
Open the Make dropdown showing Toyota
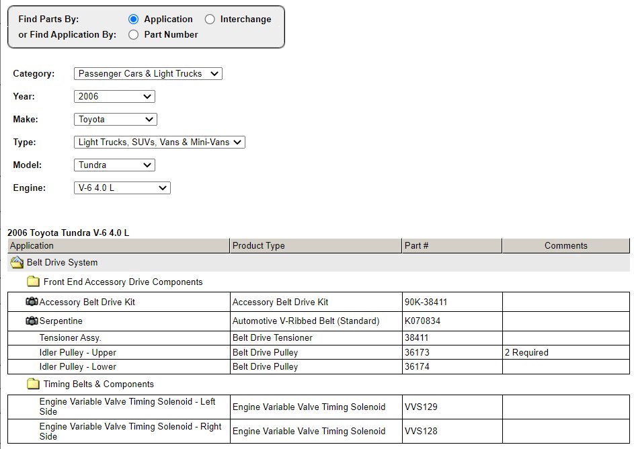[x=115, y=119]
